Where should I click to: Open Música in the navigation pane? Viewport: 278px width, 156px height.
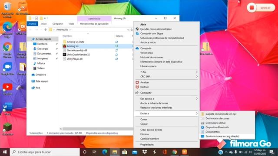point(41,63)
